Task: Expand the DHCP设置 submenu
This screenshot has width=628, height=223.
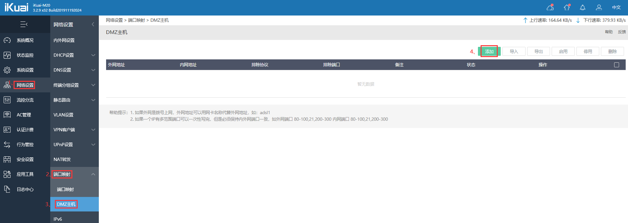Action: (x=74, y=55)
